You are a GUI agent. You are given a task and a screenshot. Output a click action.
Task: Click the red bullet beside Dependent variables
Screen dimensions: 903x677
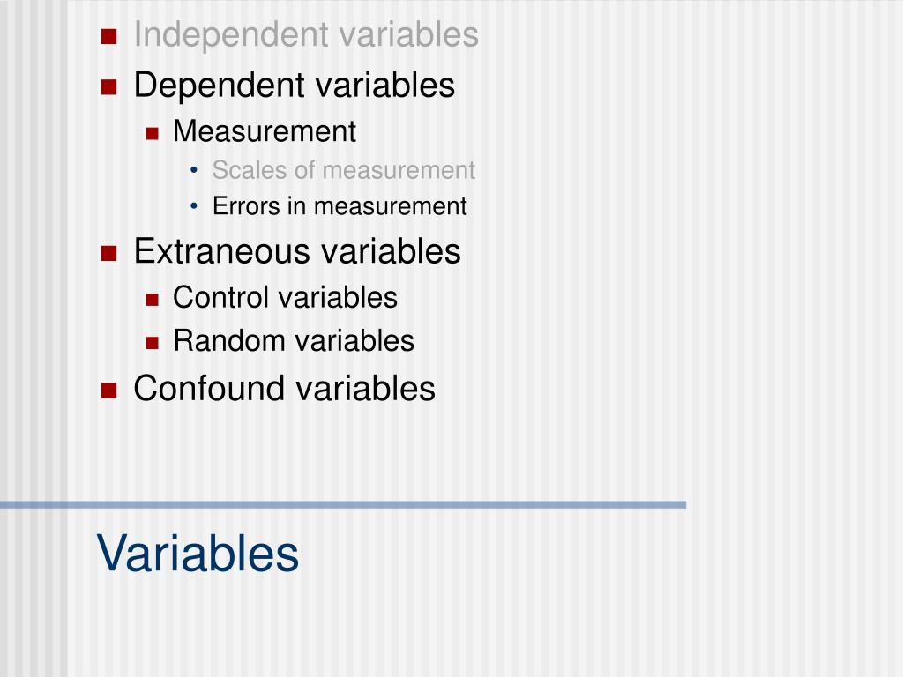pyautogui.click(x=108, y=87)
